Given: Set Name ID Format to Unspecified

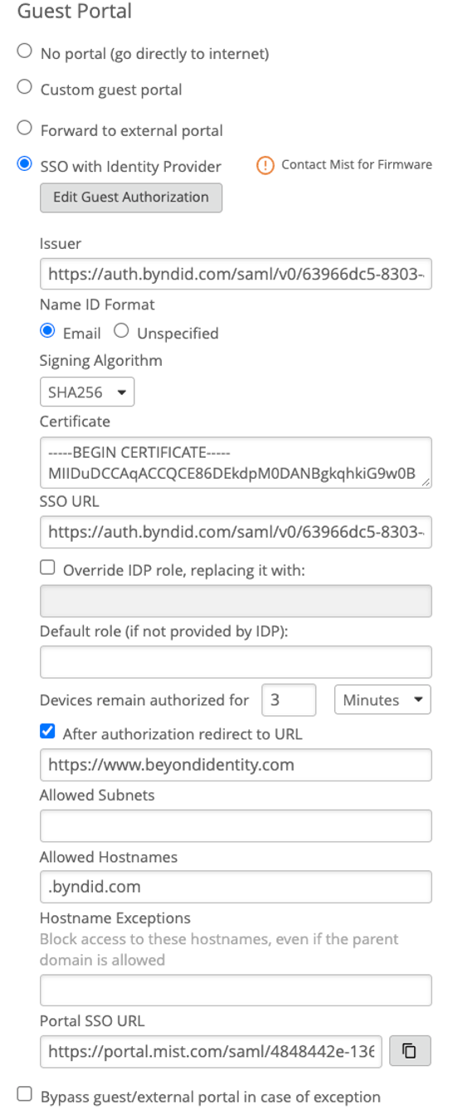Looking at the screenshot, I should click(121, 332).
